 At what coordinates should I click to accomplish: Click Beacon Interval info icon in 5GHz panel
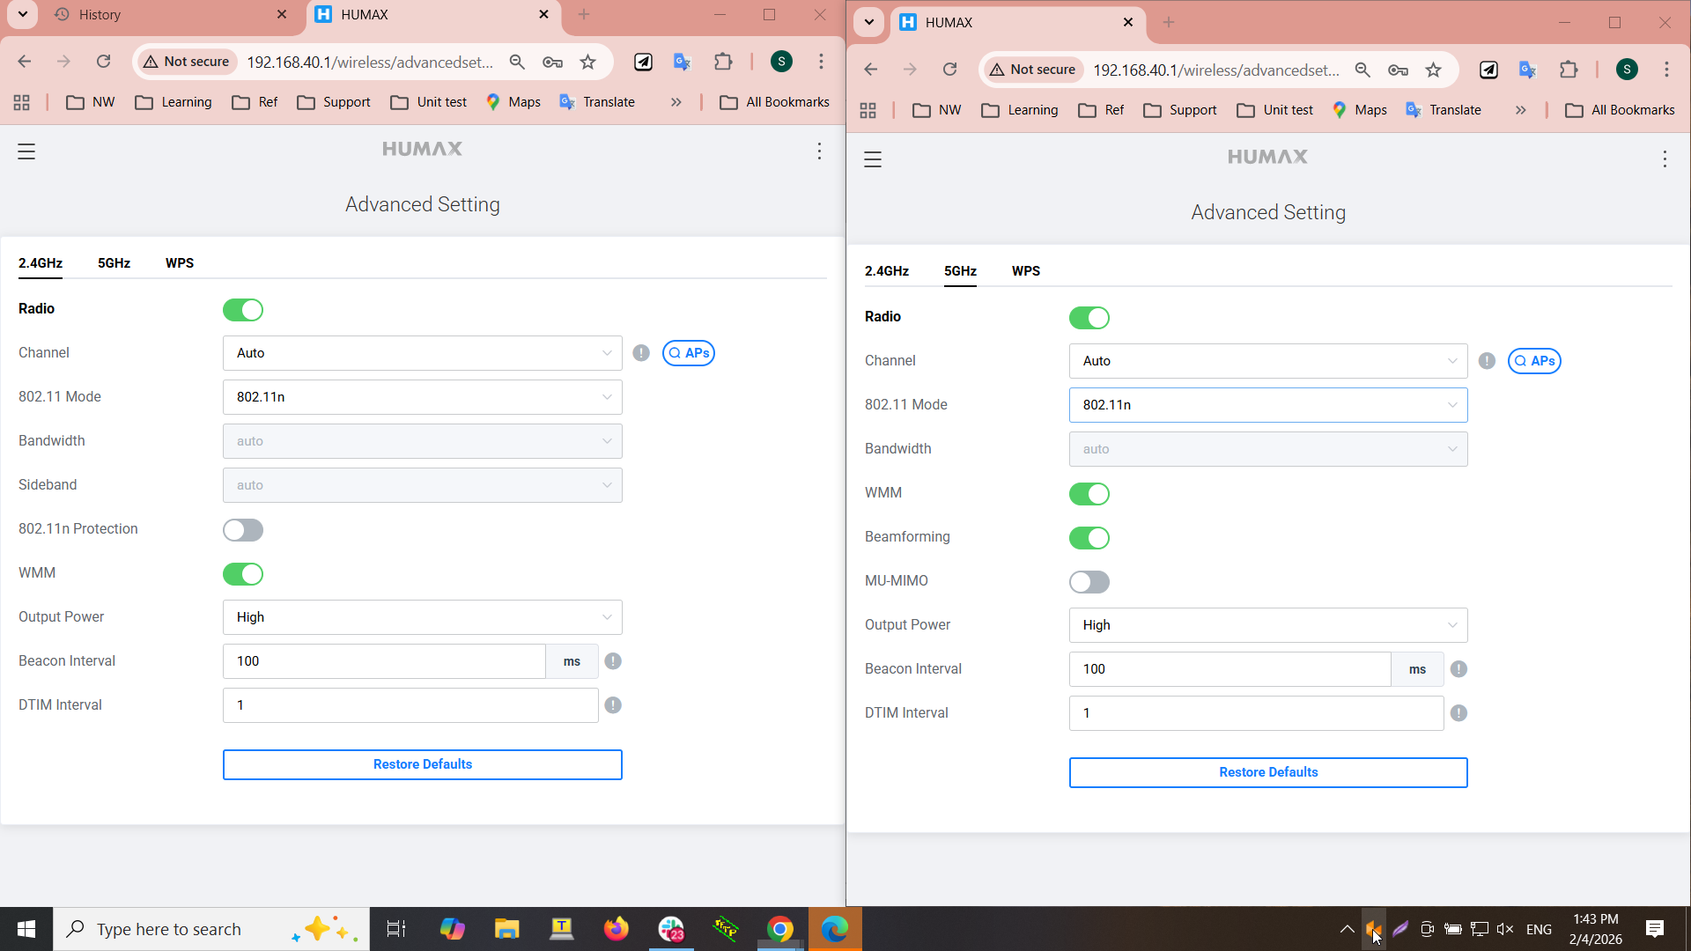1458,669
